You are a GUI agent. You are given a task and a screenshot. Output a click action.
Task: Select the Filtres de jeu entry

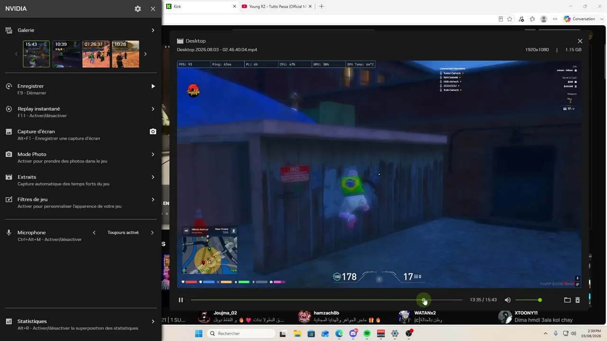pos(81,202)
